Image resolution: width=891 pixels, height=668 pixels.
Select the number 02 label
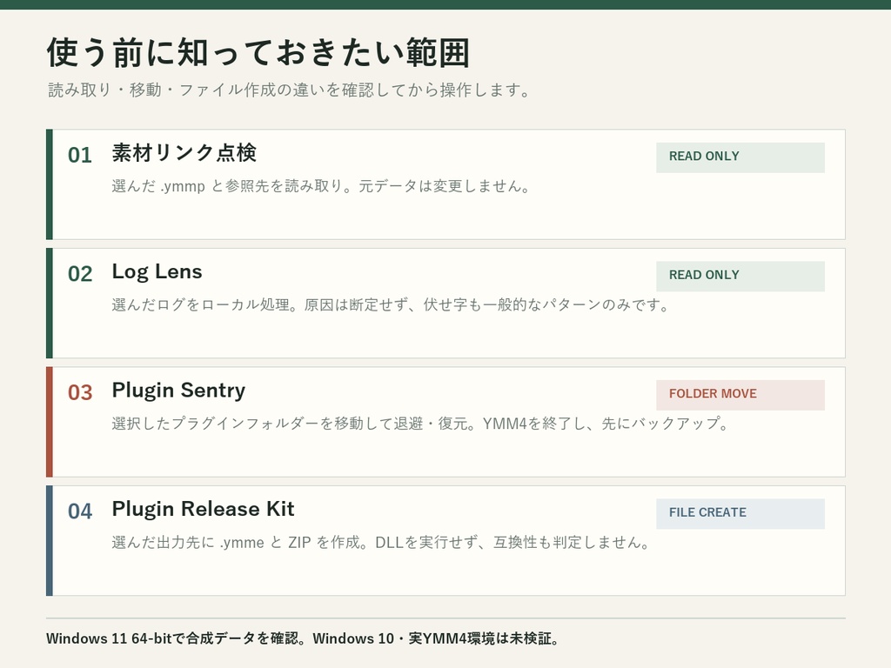click(x=80, y=274)
